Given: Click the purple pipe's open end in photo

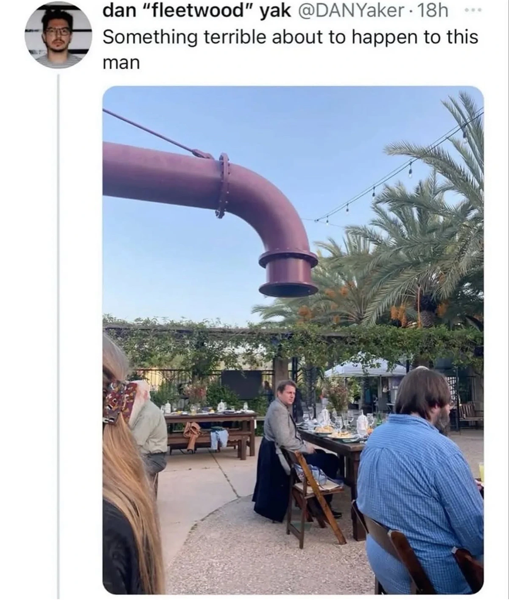Looking at the screenshot, I should [288, 289].
